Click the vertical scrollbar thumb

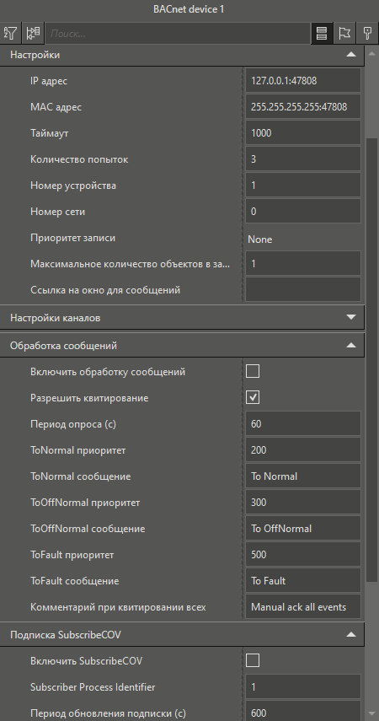point(371,359)
